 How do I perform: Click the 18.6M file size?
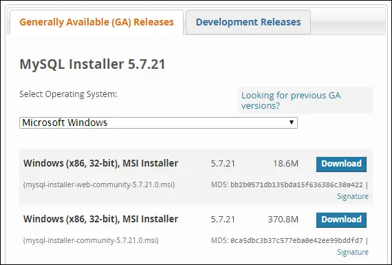[285, 164]
